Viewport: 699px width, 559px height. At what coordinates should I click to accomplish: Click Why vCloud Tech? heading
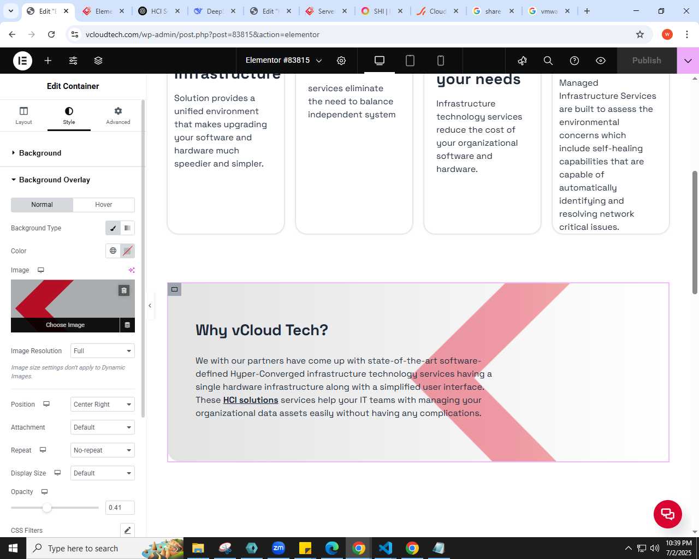tap(262, 330)
